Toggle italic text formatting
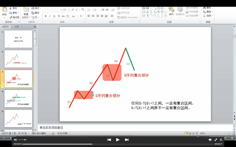Screen dimensions: 236x147 (50, 16)
